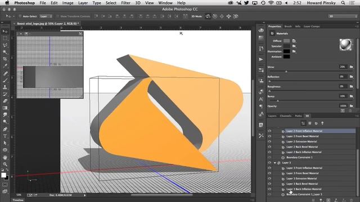Hide Layer 2 Extrusion Material

coord(269,141)
